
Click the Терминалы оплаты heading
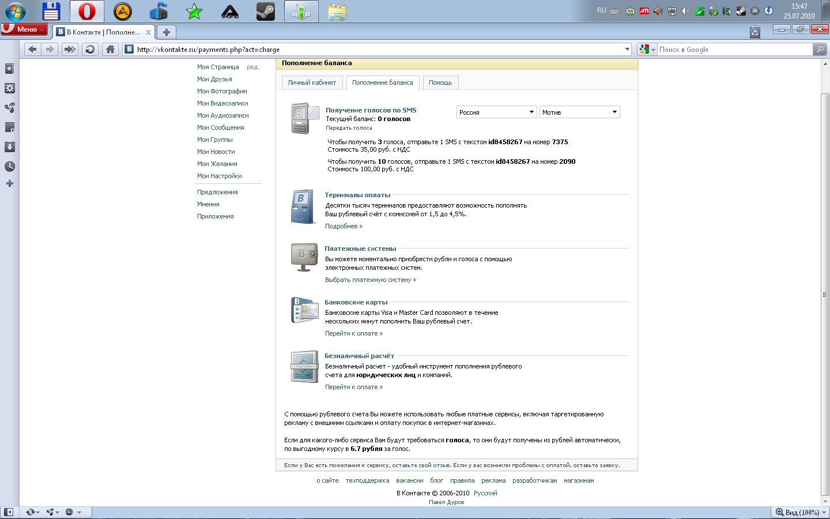(357, 195)
